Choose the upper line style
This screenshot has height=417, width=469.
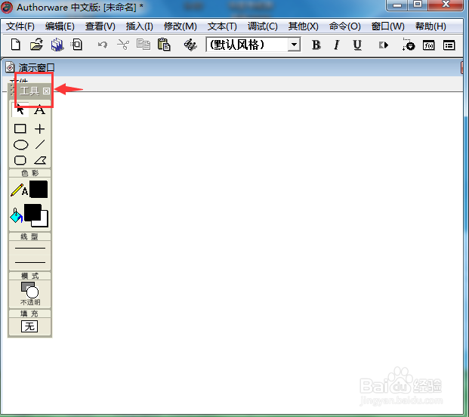pos(30,249)
